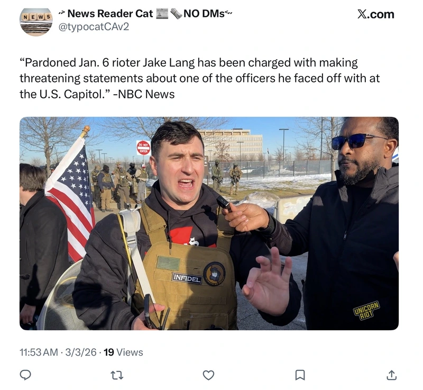Screen dimensions: 423x390
Task: Like the post with the heart icon
Action: tap(208, 375)
